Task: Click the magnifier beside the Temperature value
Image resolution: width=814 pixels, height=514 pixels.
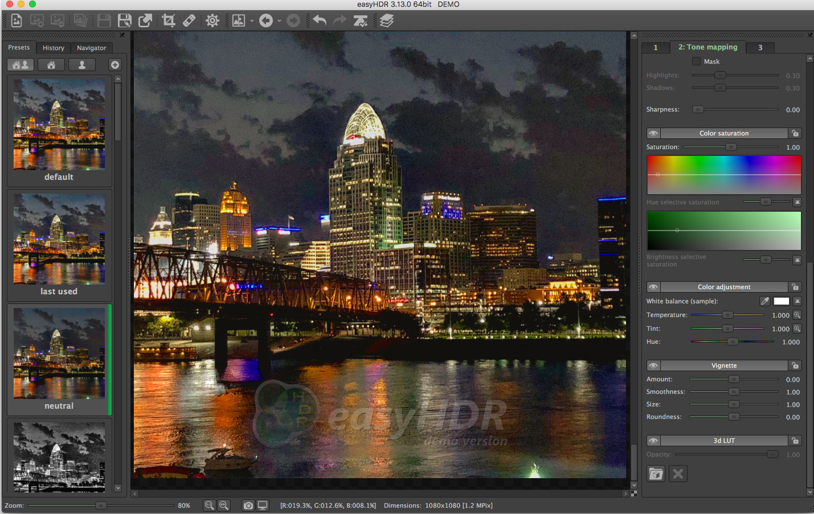Action: 797,315
